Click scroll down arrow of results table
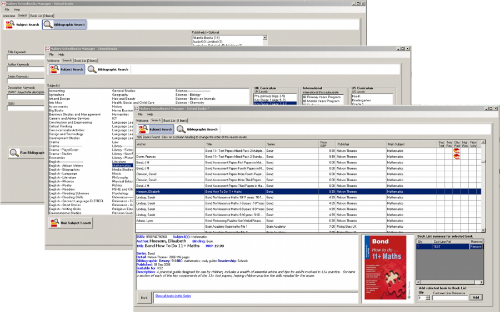 (x=483, y=230)
